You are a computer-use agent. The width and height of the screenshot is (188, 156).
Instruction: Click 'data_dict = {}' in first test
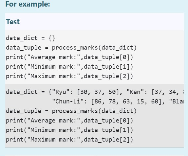coord(30,38)
